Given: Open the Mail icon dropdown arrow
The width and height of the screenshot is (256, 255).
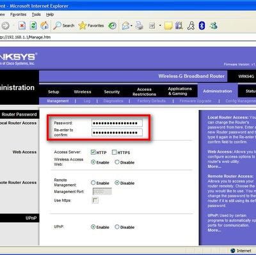Looking at the screenshot, I should (x=131, y=26).
